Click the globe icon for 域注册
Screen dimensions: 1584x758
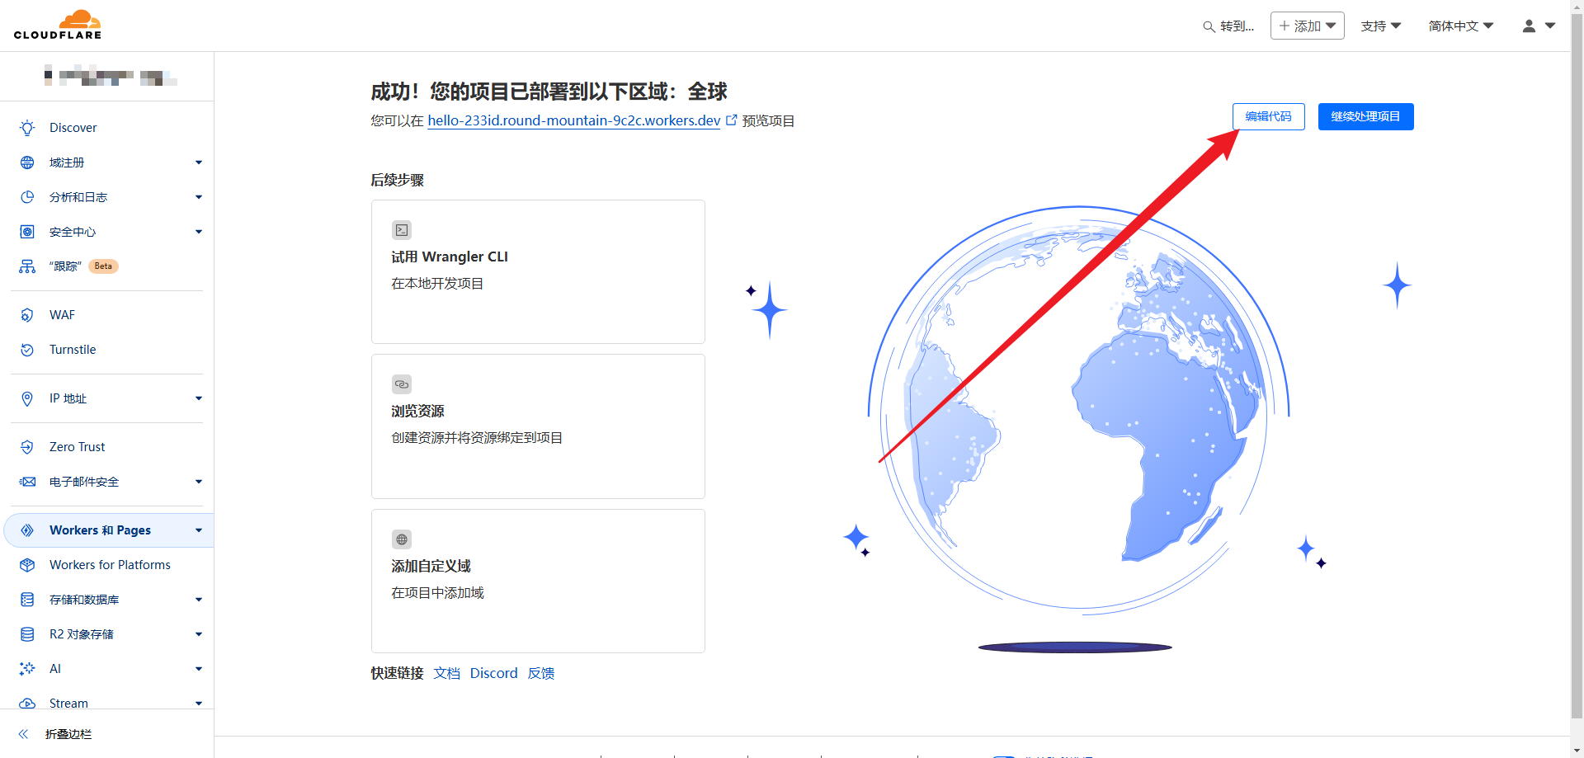(27, 162)
